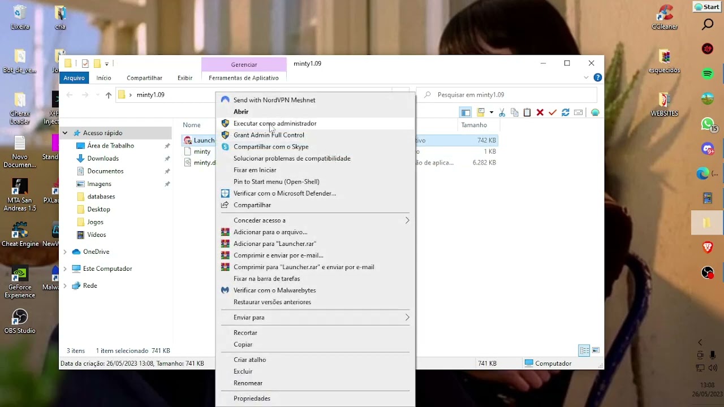Viewport: 724px width, 407px height.
Task: Click Send with NordVPN Meshnet menu entry
Action: [x=315, y=100]
